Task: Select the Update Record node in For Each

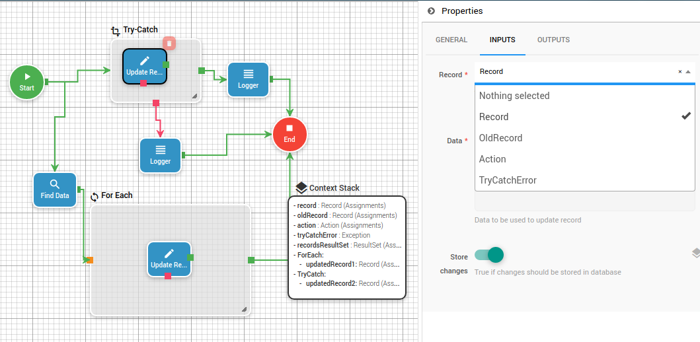Action: [169, 259]
